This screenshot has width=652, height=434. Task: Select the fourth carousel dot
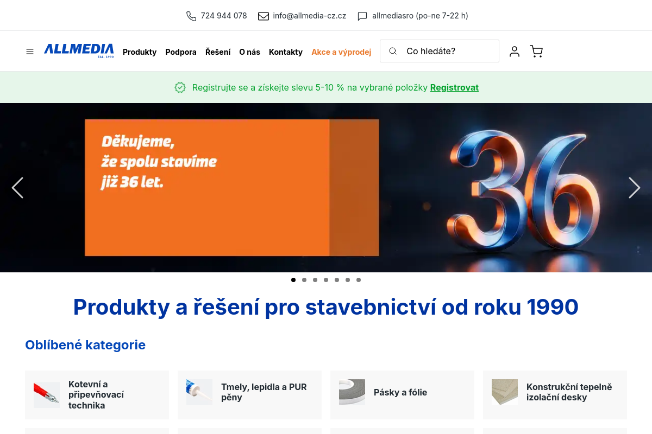pos(326,280)
